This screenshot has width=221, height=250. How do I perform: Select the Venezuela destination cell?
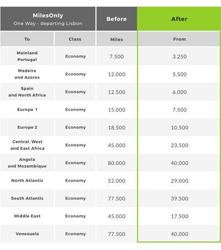27,233
